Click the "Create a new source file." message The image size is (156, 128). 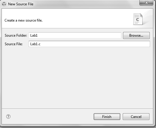pos(23,20)
